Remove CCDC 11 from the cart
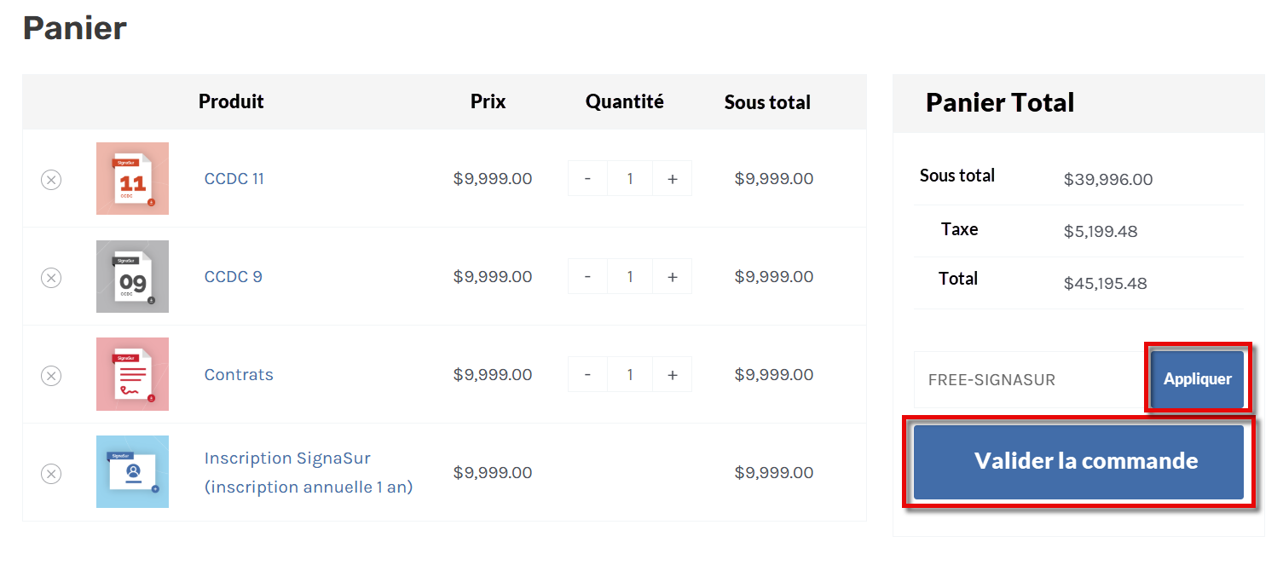 coord(51,180)
